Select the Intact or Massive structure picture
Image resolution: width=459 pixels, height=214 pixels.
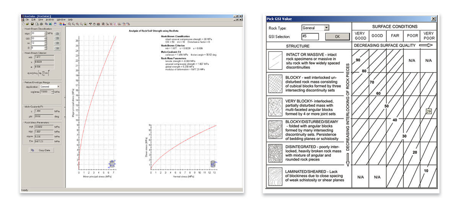tap(275, 61)
